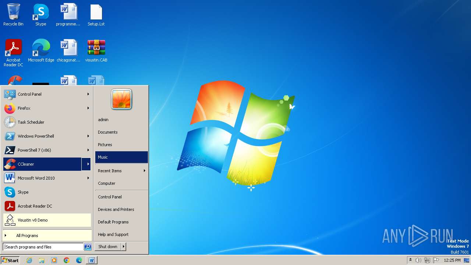Click the Firefox icon in the Start menu

[x=10, y=108]
